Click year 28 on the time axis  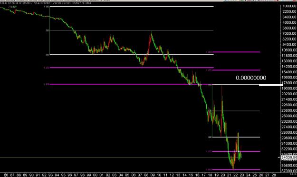click(x=274, y=175)
